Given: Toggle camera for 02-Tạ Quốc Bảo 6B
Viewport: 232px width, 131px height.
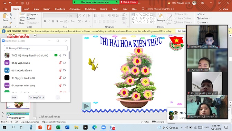Looking at the screenshot, I should coord(65,70).
